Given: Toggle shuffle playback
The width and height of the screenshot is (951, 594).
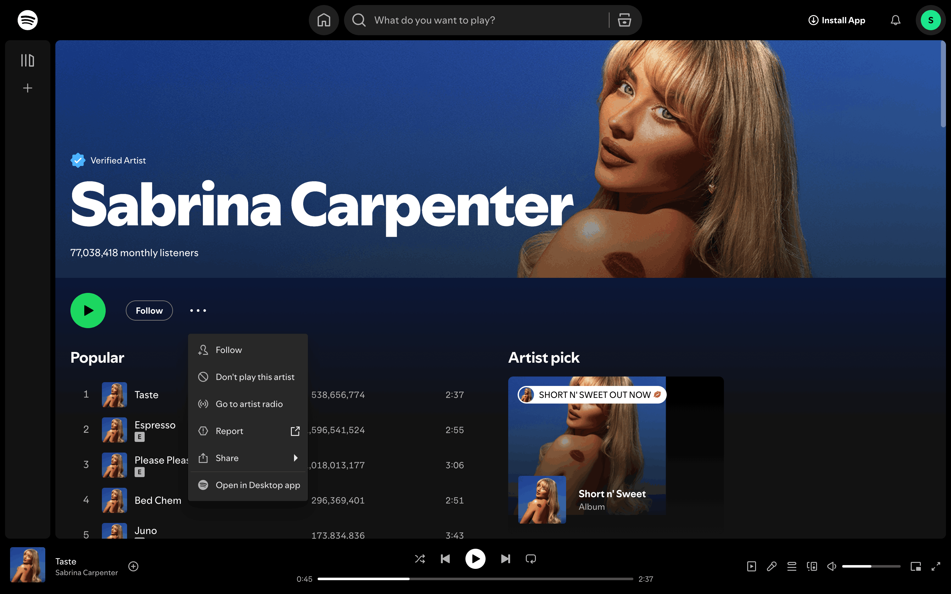Looking at the screenshot, I should 420,559.
